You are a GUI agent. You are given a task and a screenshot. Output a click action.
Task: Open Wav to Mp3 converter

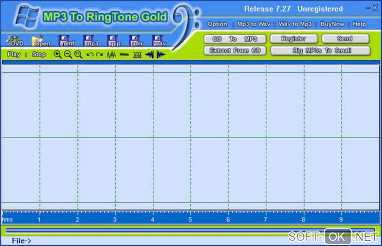(x=295, y=24)
